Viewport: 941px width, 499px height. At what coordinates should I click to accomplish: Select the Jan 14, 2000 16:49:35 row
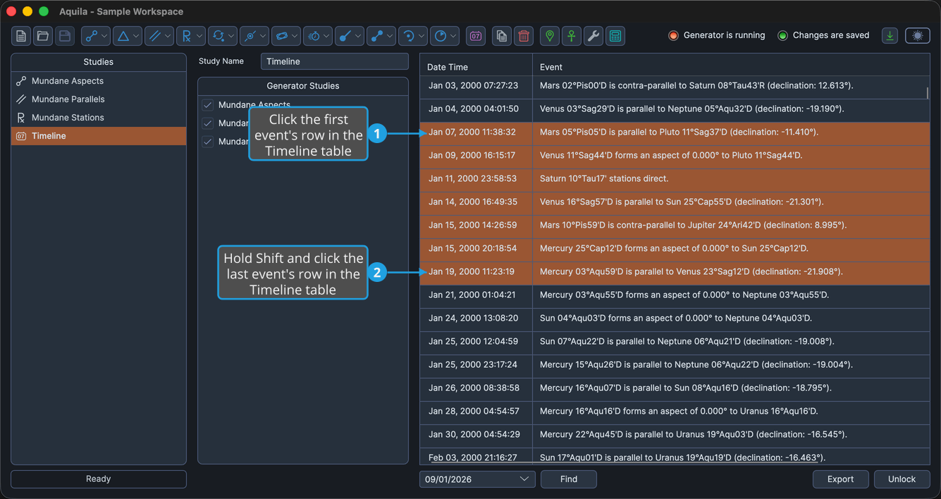coord(675,202)
